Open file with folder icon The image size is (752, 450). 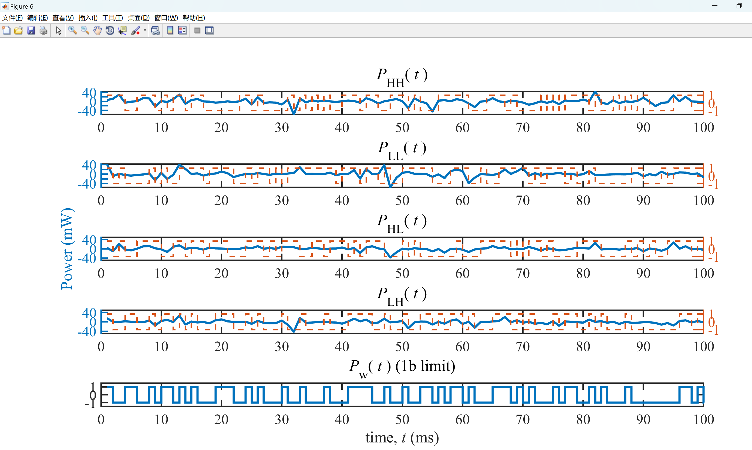[18, 30]
